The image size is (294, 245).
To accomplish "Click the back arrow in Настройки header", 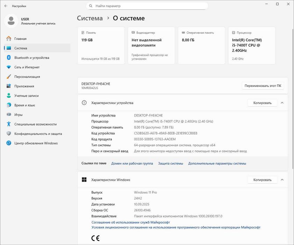I will point(6,6).
